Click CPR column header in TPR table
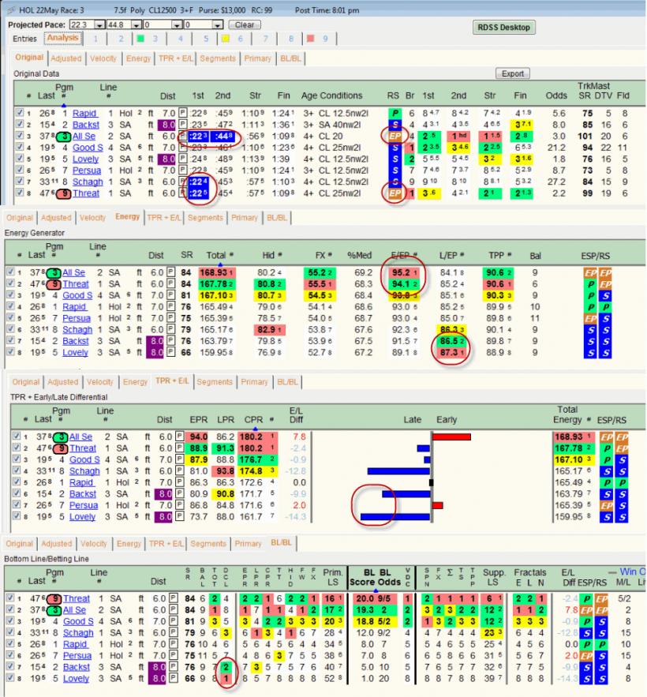Screen dimensions: 647x697 coord(253,420)
